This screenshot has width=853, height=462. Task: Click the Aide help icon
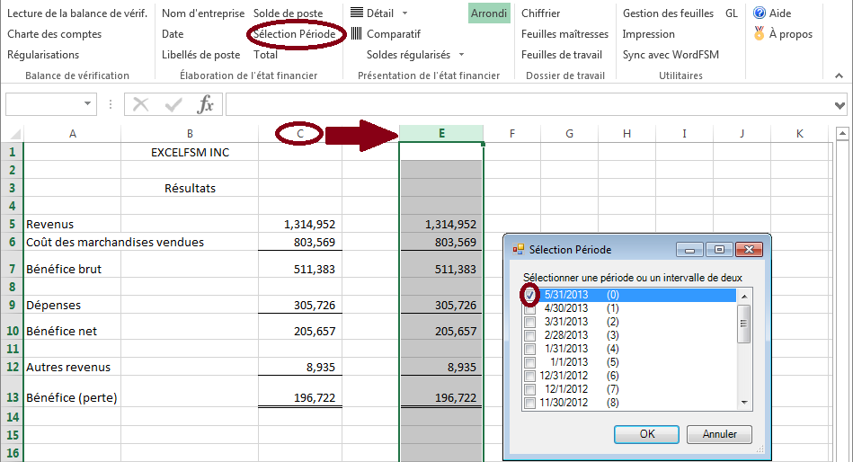(x=760, y=13)
